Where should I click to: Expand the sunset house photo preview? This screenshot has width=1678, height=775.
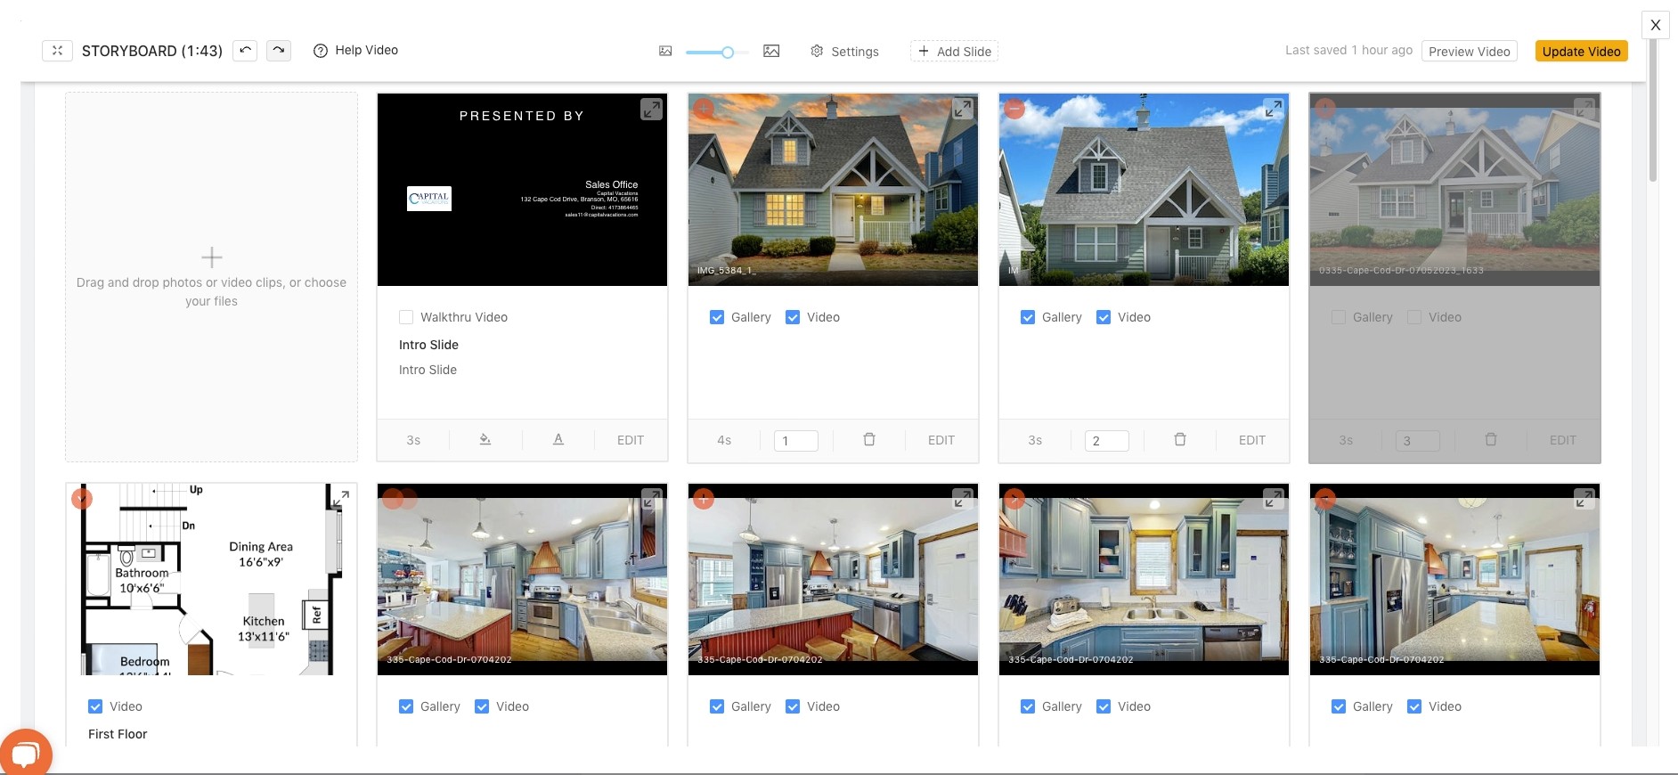[962, 110]
